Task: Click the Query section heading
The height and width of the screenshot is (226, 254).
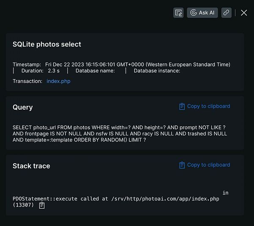Action: coord(23,107)
